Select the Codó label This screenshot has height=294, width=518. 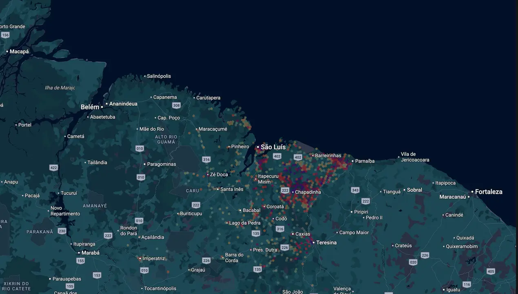(x=281, y=218)
